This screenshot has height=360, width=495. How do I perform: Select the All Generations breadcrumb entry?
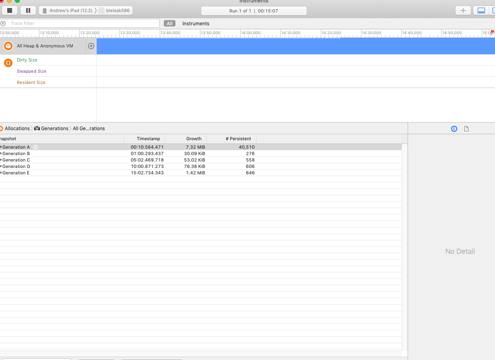point(88,128)
